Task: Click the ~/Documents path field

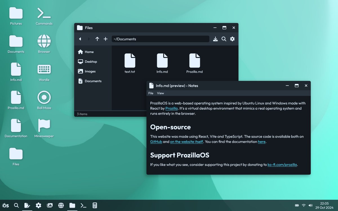Action: (161, 39)
